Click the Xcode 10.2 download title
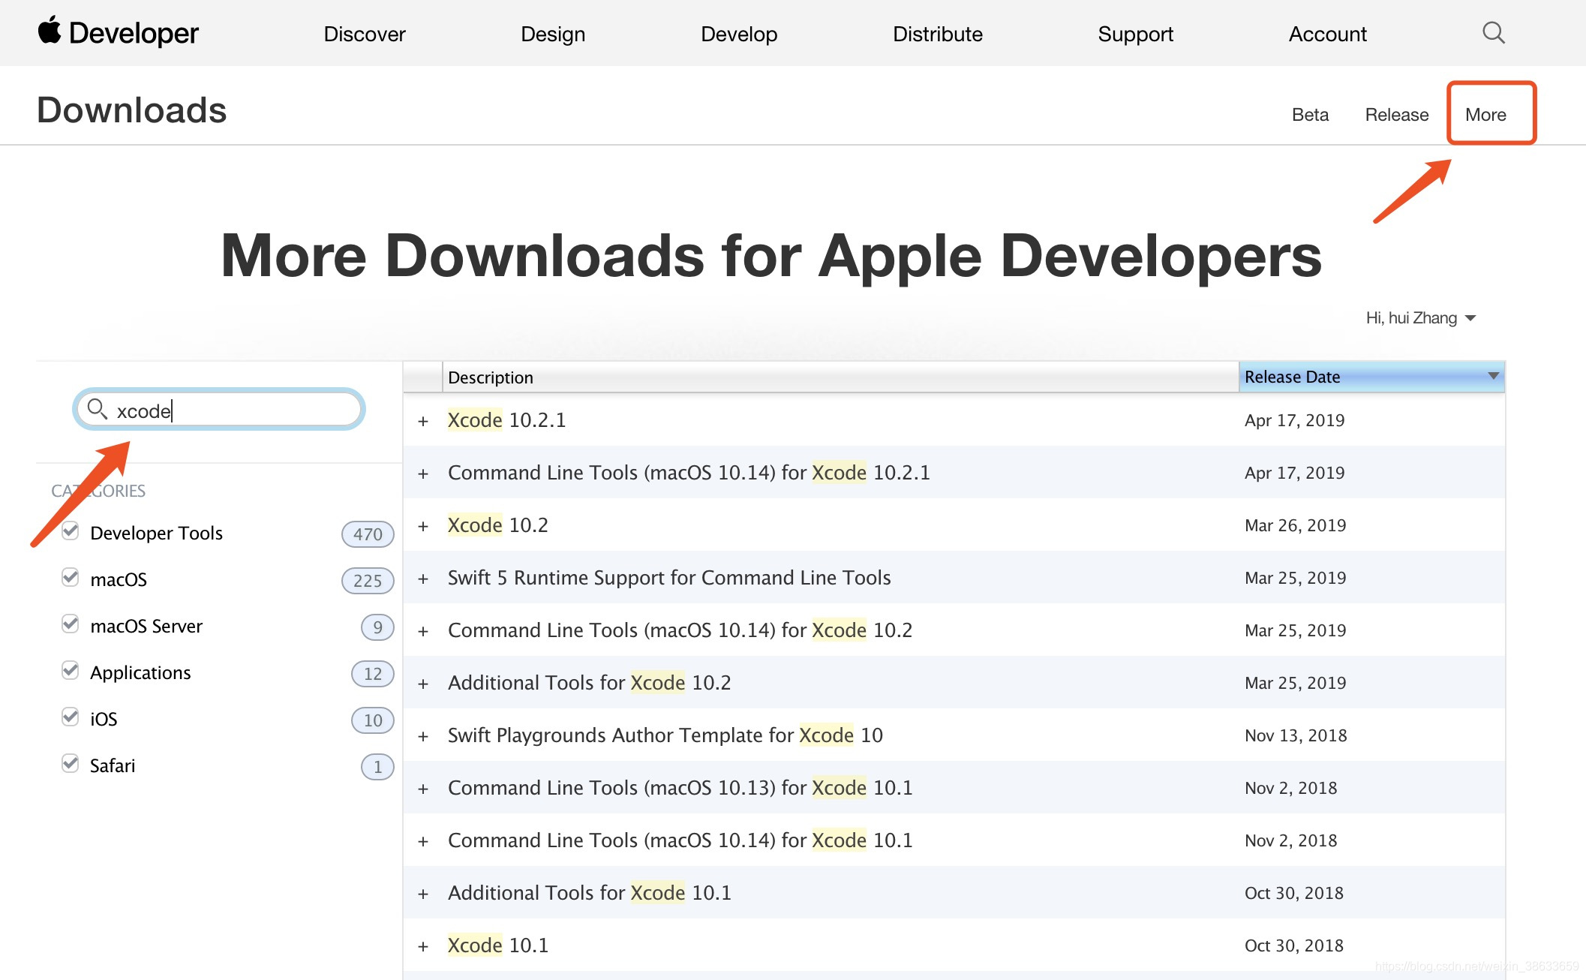 498,525
